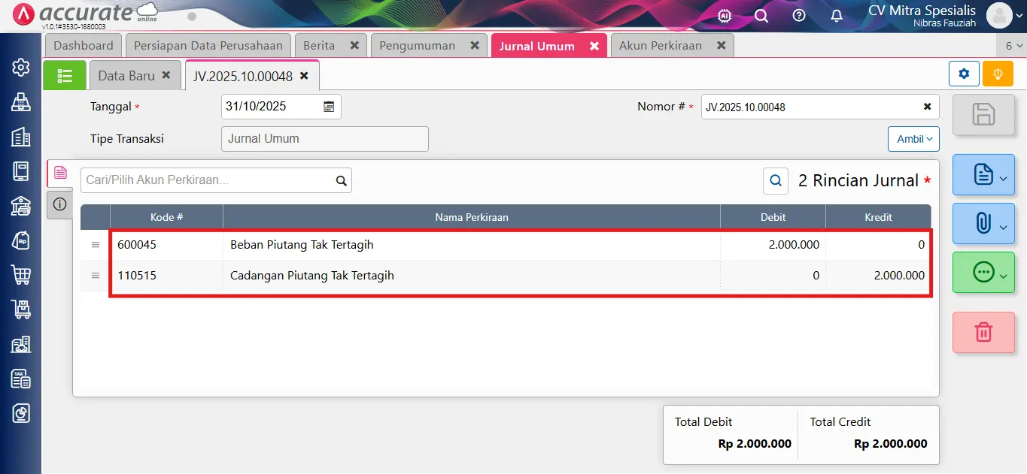Open the help question mark icon

[799, 16]
